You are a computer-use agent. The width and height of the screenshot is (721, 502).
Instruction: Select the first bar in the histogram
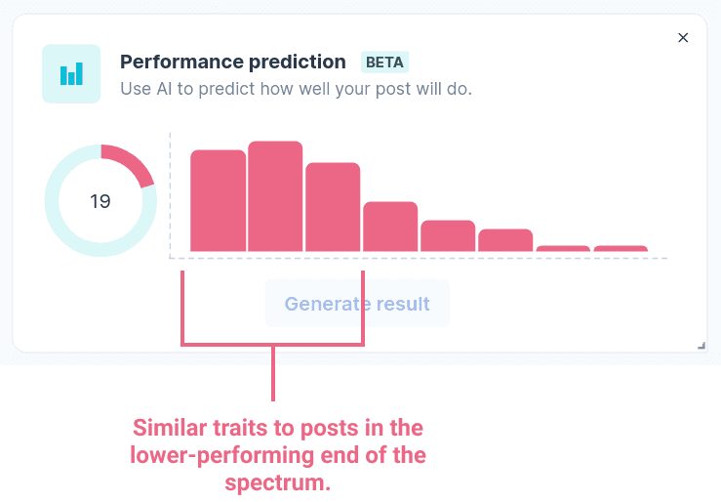(x=218, y=200)
